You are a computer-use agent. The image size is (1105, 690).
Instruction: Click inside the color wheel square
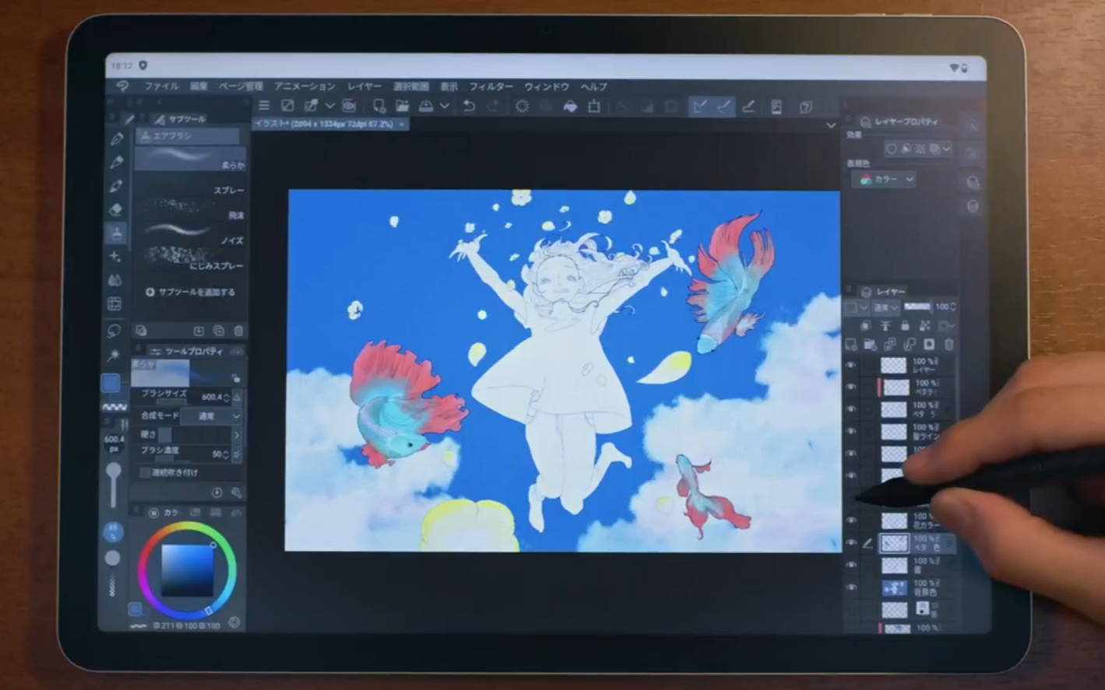(187, 570)
